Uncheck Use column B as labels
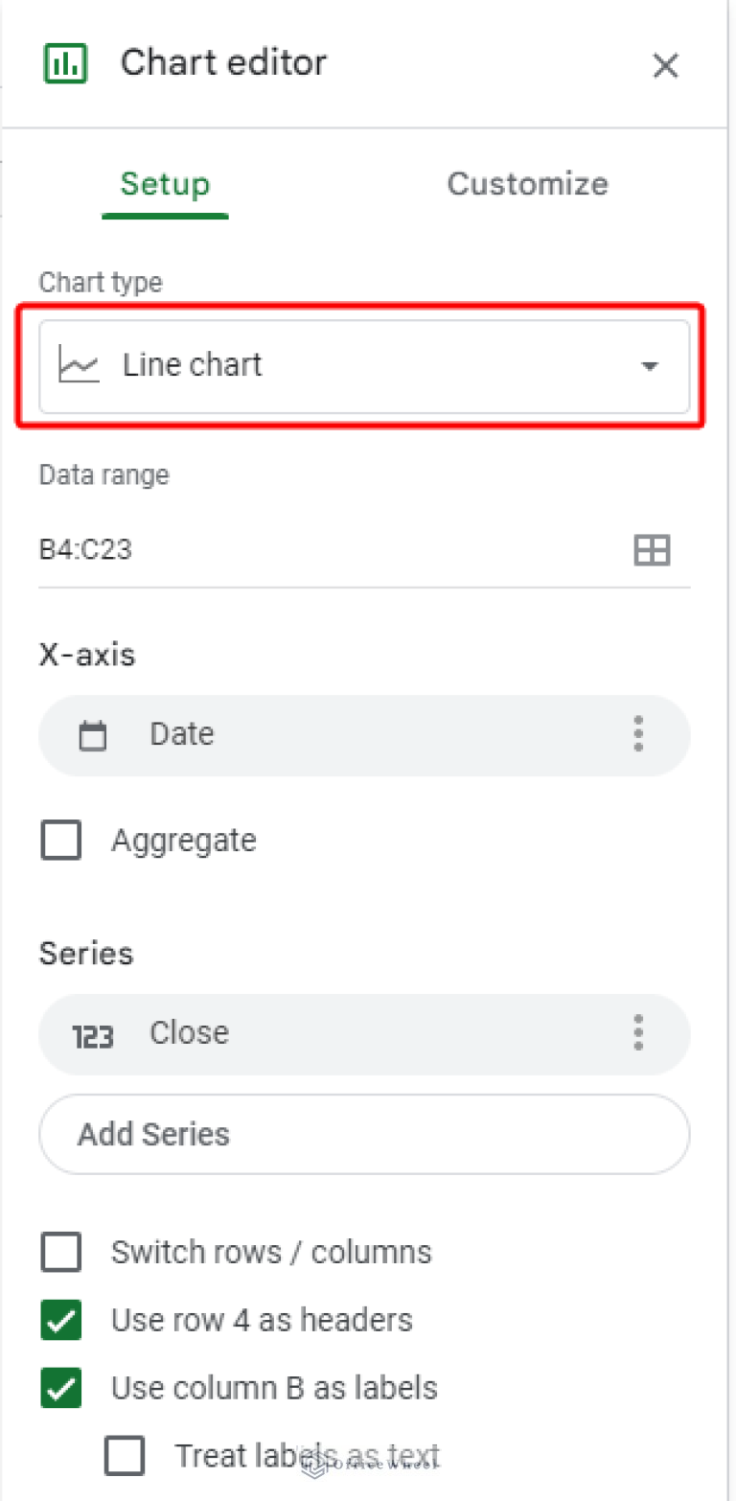736x1501 pixels. [61, 1389]
